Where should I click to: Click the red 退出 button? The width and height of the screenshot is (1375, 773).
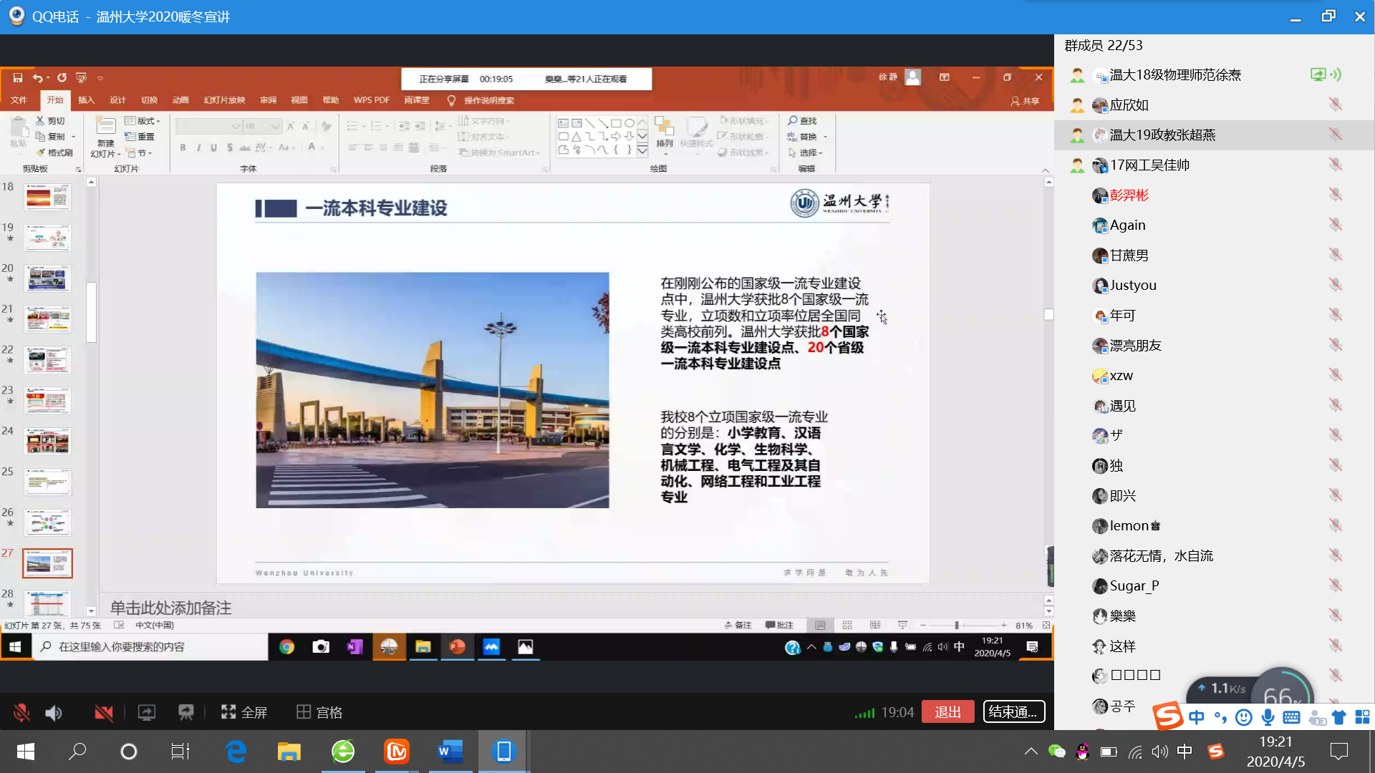pyautogui.click(x=947, y=712)
